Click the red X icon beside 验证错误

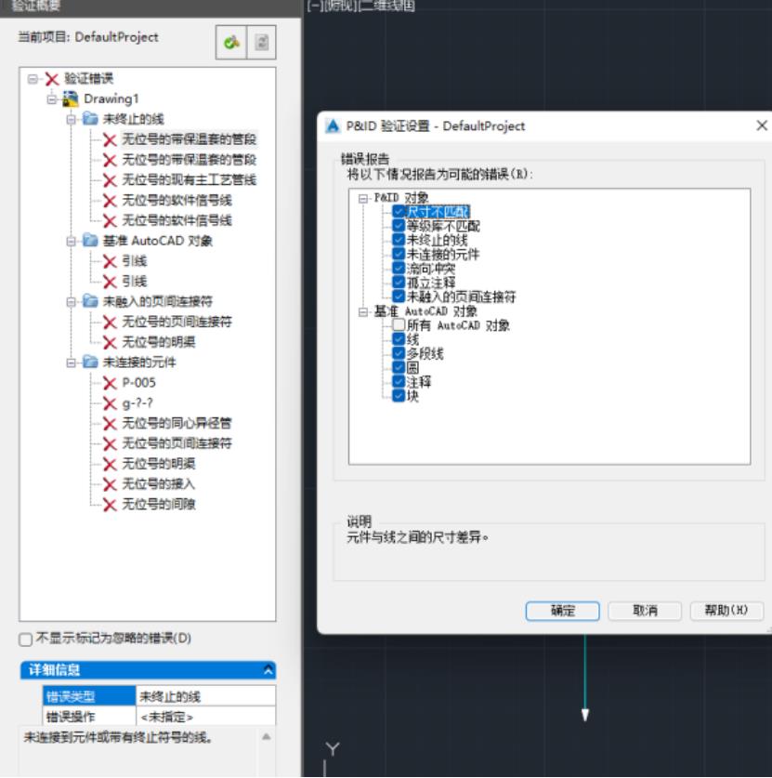point(51,79)
